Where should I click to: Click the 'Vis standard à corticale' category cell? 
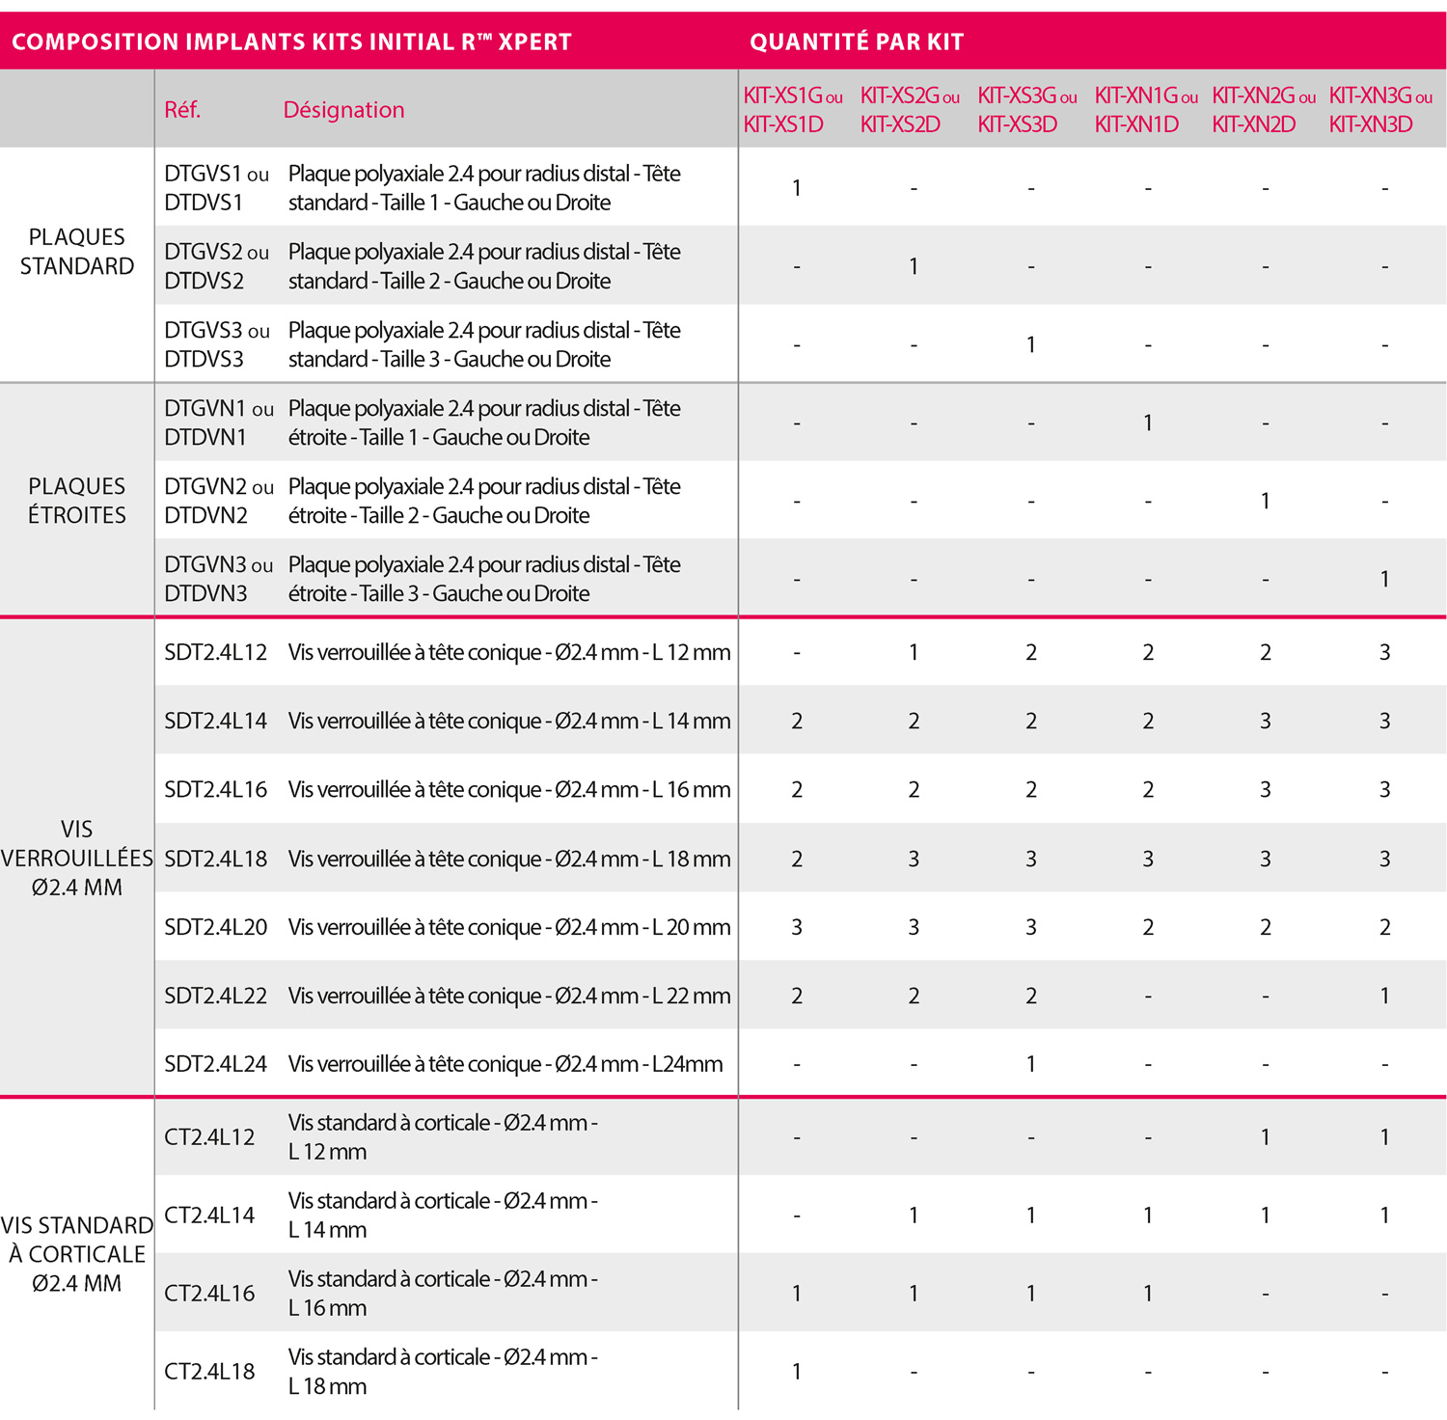pyautogui.click(x=77, y=1254)
